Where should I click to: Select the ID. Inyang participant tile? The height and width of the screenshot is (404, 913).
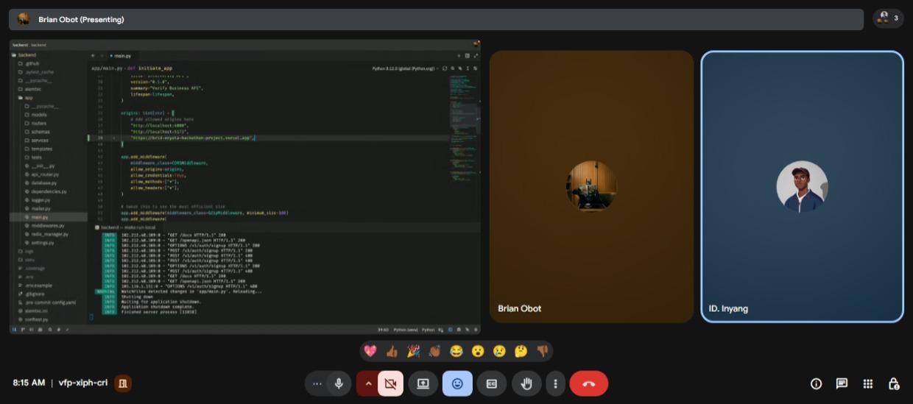point(802,186)
